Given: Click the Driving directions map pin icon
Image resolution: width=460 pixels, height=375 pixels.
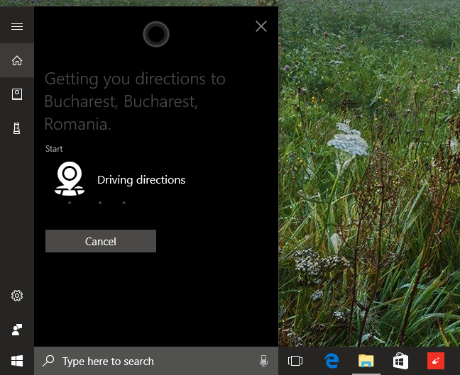Looking at the screenshot, I should pos(70,179).
